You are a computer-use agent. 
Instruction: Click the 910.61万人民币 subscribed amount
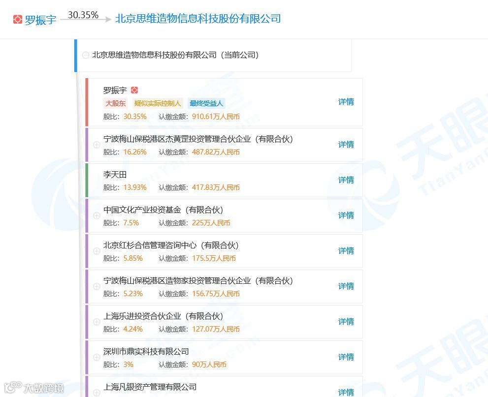(x=216, y=117)
